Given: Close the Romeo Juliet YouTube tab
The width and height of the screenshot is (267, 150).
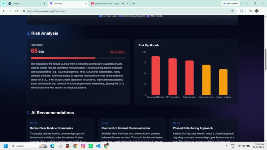Looking at the screenshot, I should (127, 3).
